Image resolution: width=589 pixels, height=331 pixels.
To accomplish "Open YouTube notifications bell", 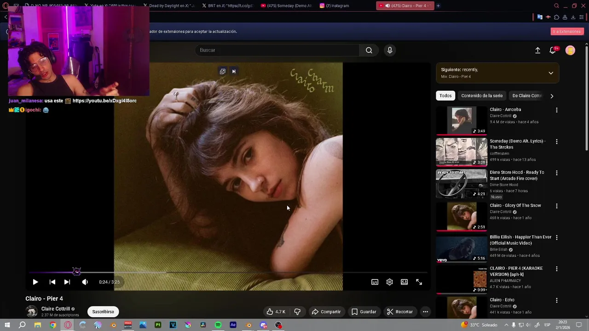I will (553, 50).
